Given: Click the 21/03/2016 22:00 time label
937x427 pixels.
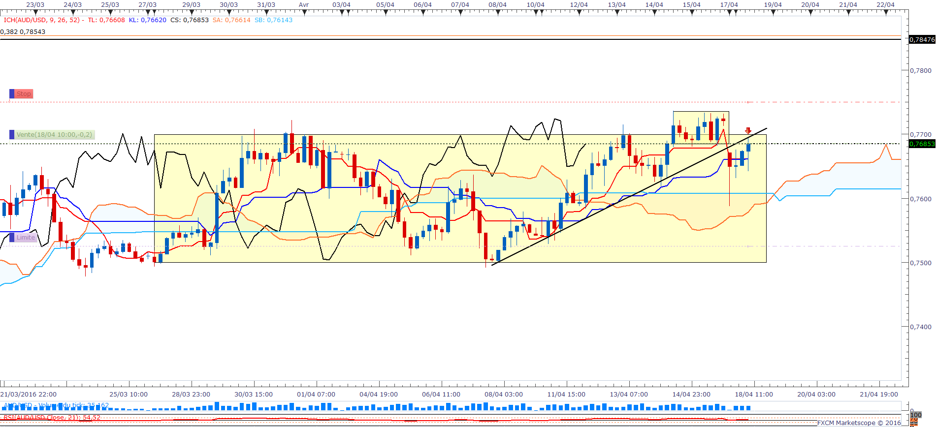Looking at the screenshot, I should [29, 394].
